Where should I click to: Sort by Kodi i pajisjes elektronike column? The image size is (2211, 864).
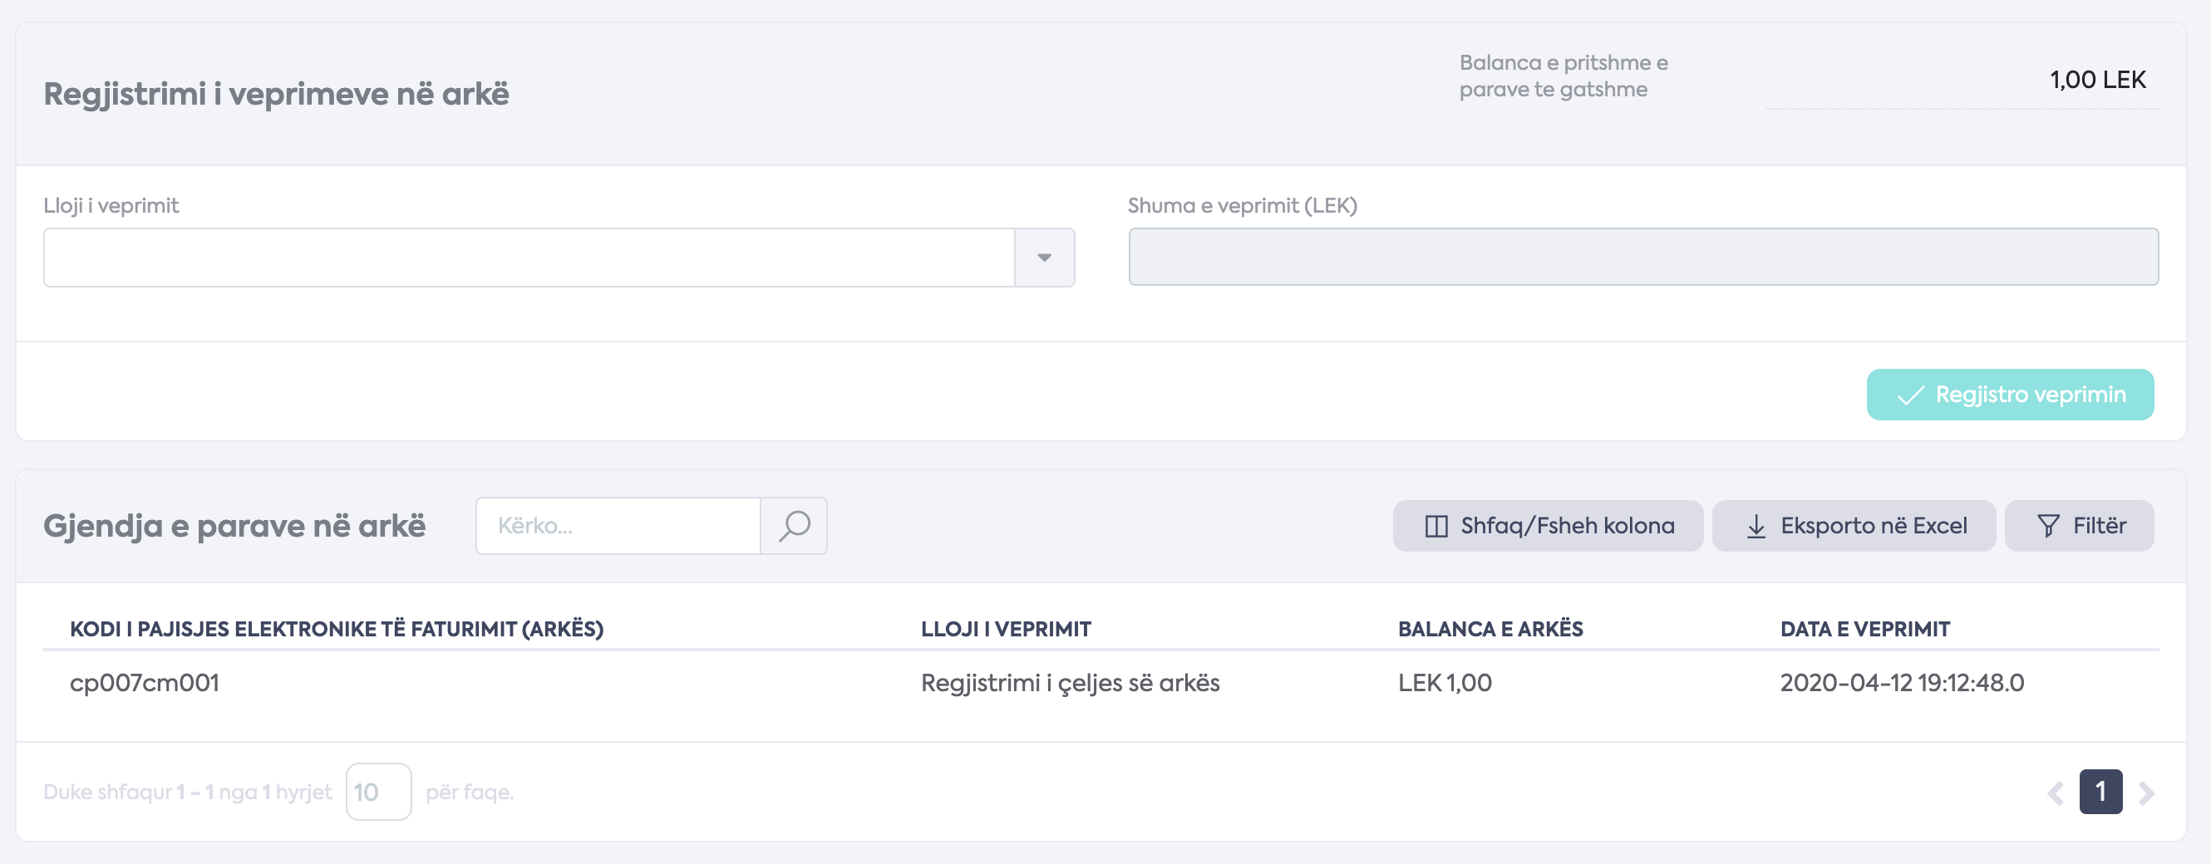click(x=337, y=629)
